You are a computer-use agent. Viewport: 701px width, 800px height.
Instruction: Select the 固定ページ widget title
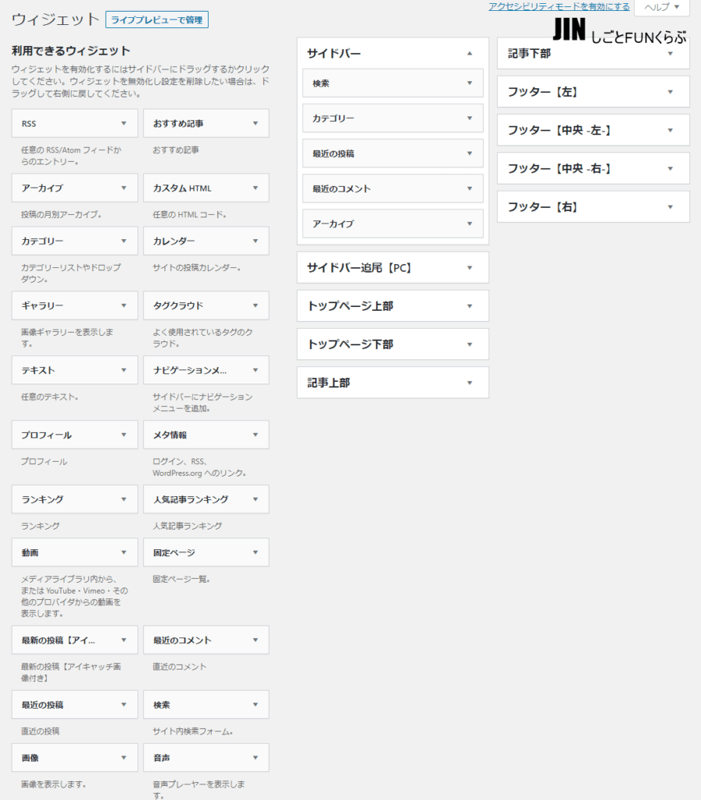(174, 552)
